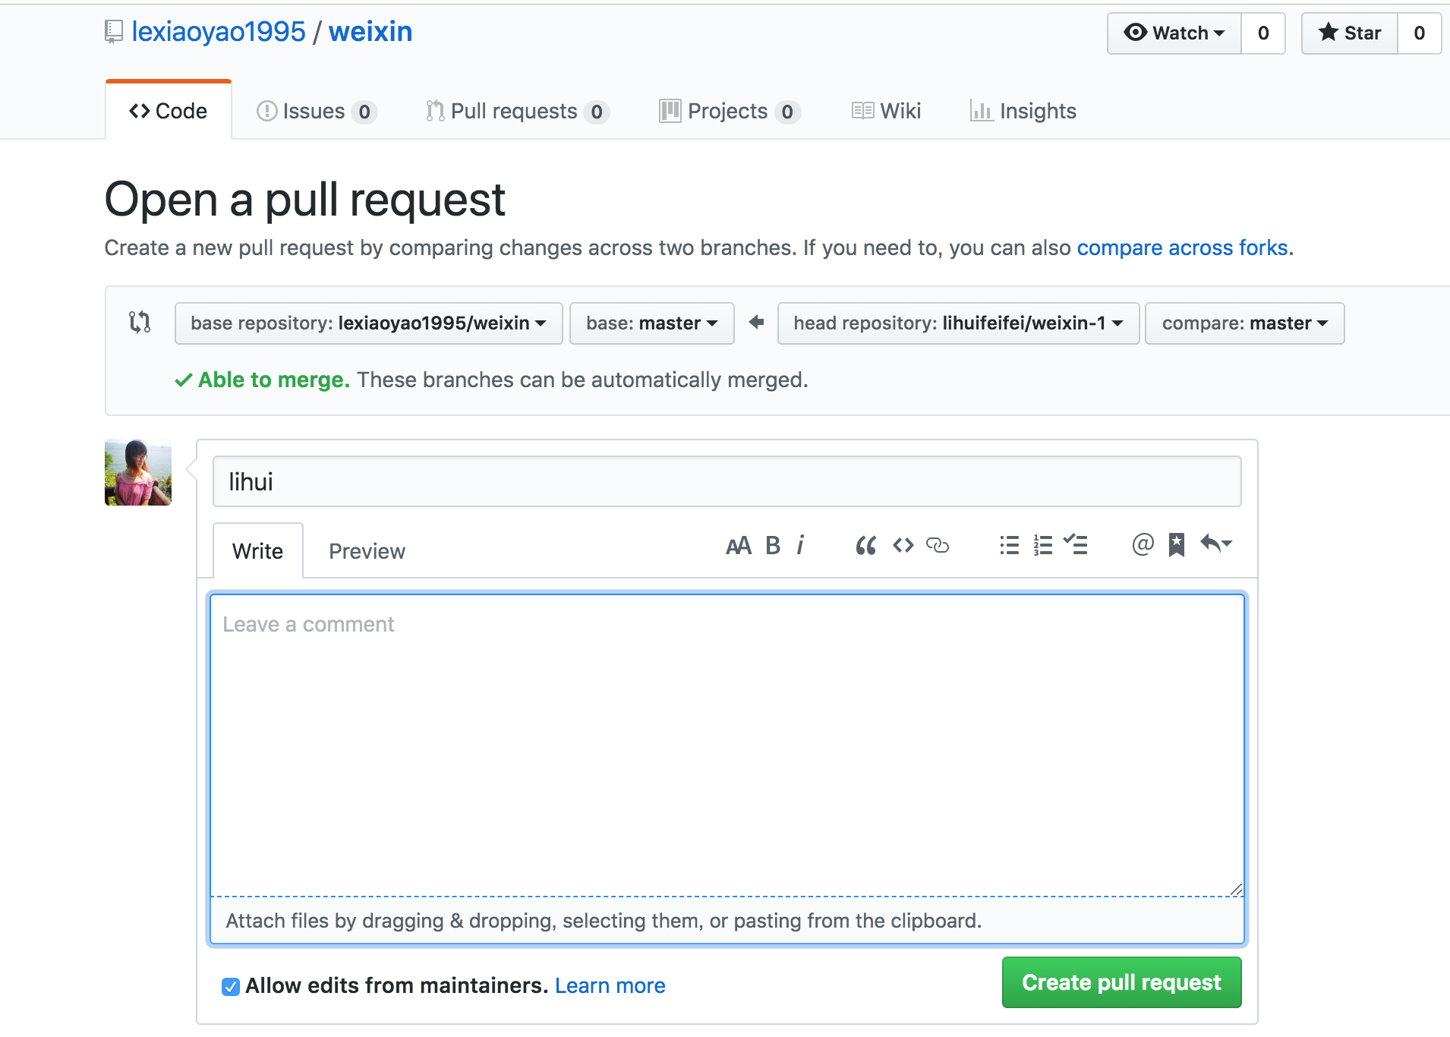Viewport: 1450px width, 1037px height.
Task: Click the header text size icon
Action: tap(738, 545)
